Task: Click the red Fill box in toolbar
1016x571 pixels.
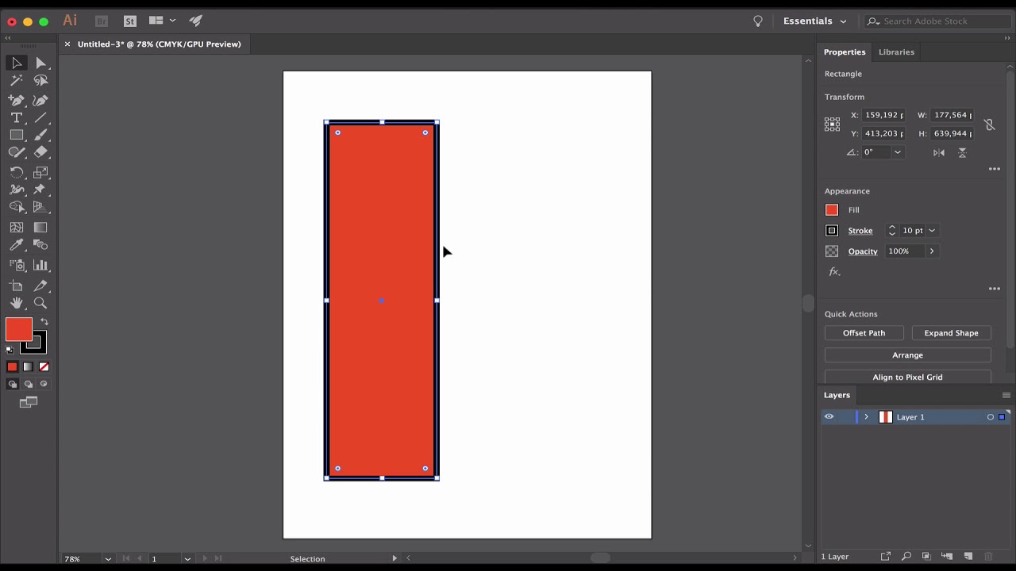Action: [x=17, y=328]
